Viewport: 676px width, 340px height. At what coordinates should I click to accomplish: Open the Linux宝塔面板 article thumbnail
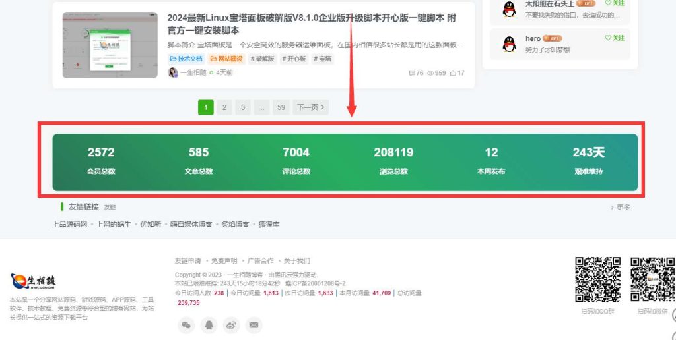click(x=110, y=45)
